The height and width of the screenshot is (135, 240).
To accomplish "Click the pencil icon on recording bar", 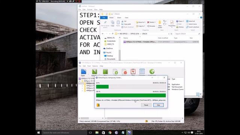I will [73, 1].
